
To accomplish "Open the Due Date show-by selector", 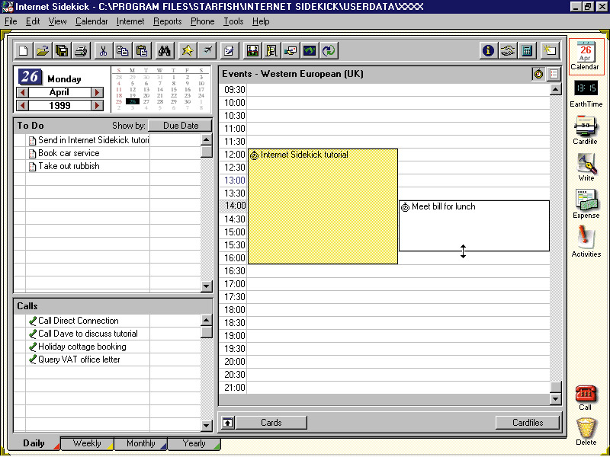I will coord(180,126).
